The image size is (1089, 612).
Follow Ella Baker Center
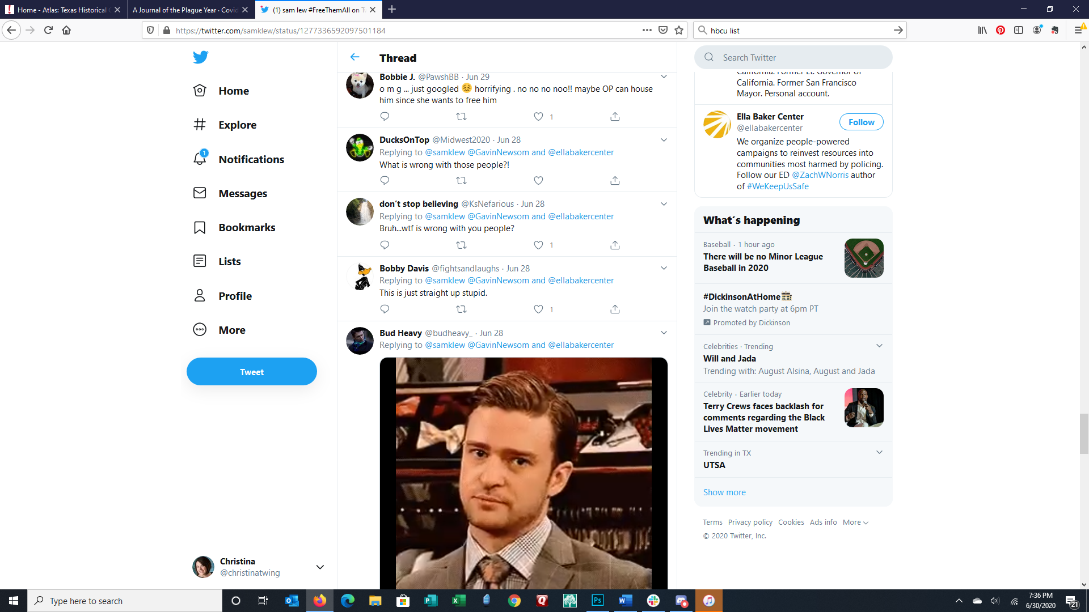point(861,122)
